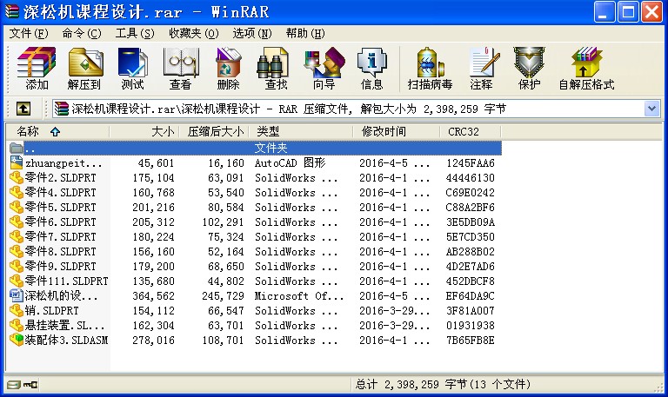Sort by 压缩后大小 column header
The image size is (668, 397).
point(215,131)
